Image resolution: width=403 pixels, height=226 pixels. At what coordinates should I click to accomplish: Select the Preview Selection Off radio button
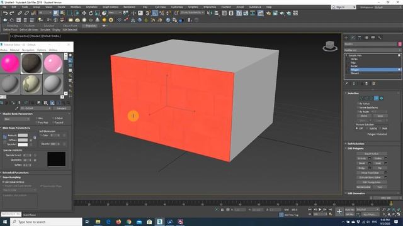(x=357, y=128)
